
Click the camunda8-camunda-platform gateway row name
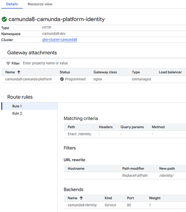28,79
